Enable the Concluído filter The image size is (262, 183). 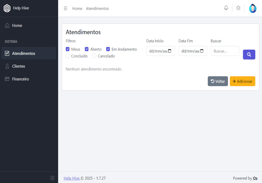68,56
